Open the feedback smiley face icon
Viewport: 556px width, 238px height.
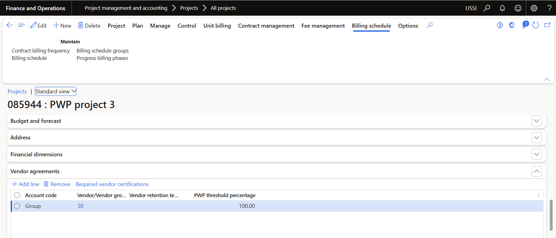(518, 8)
